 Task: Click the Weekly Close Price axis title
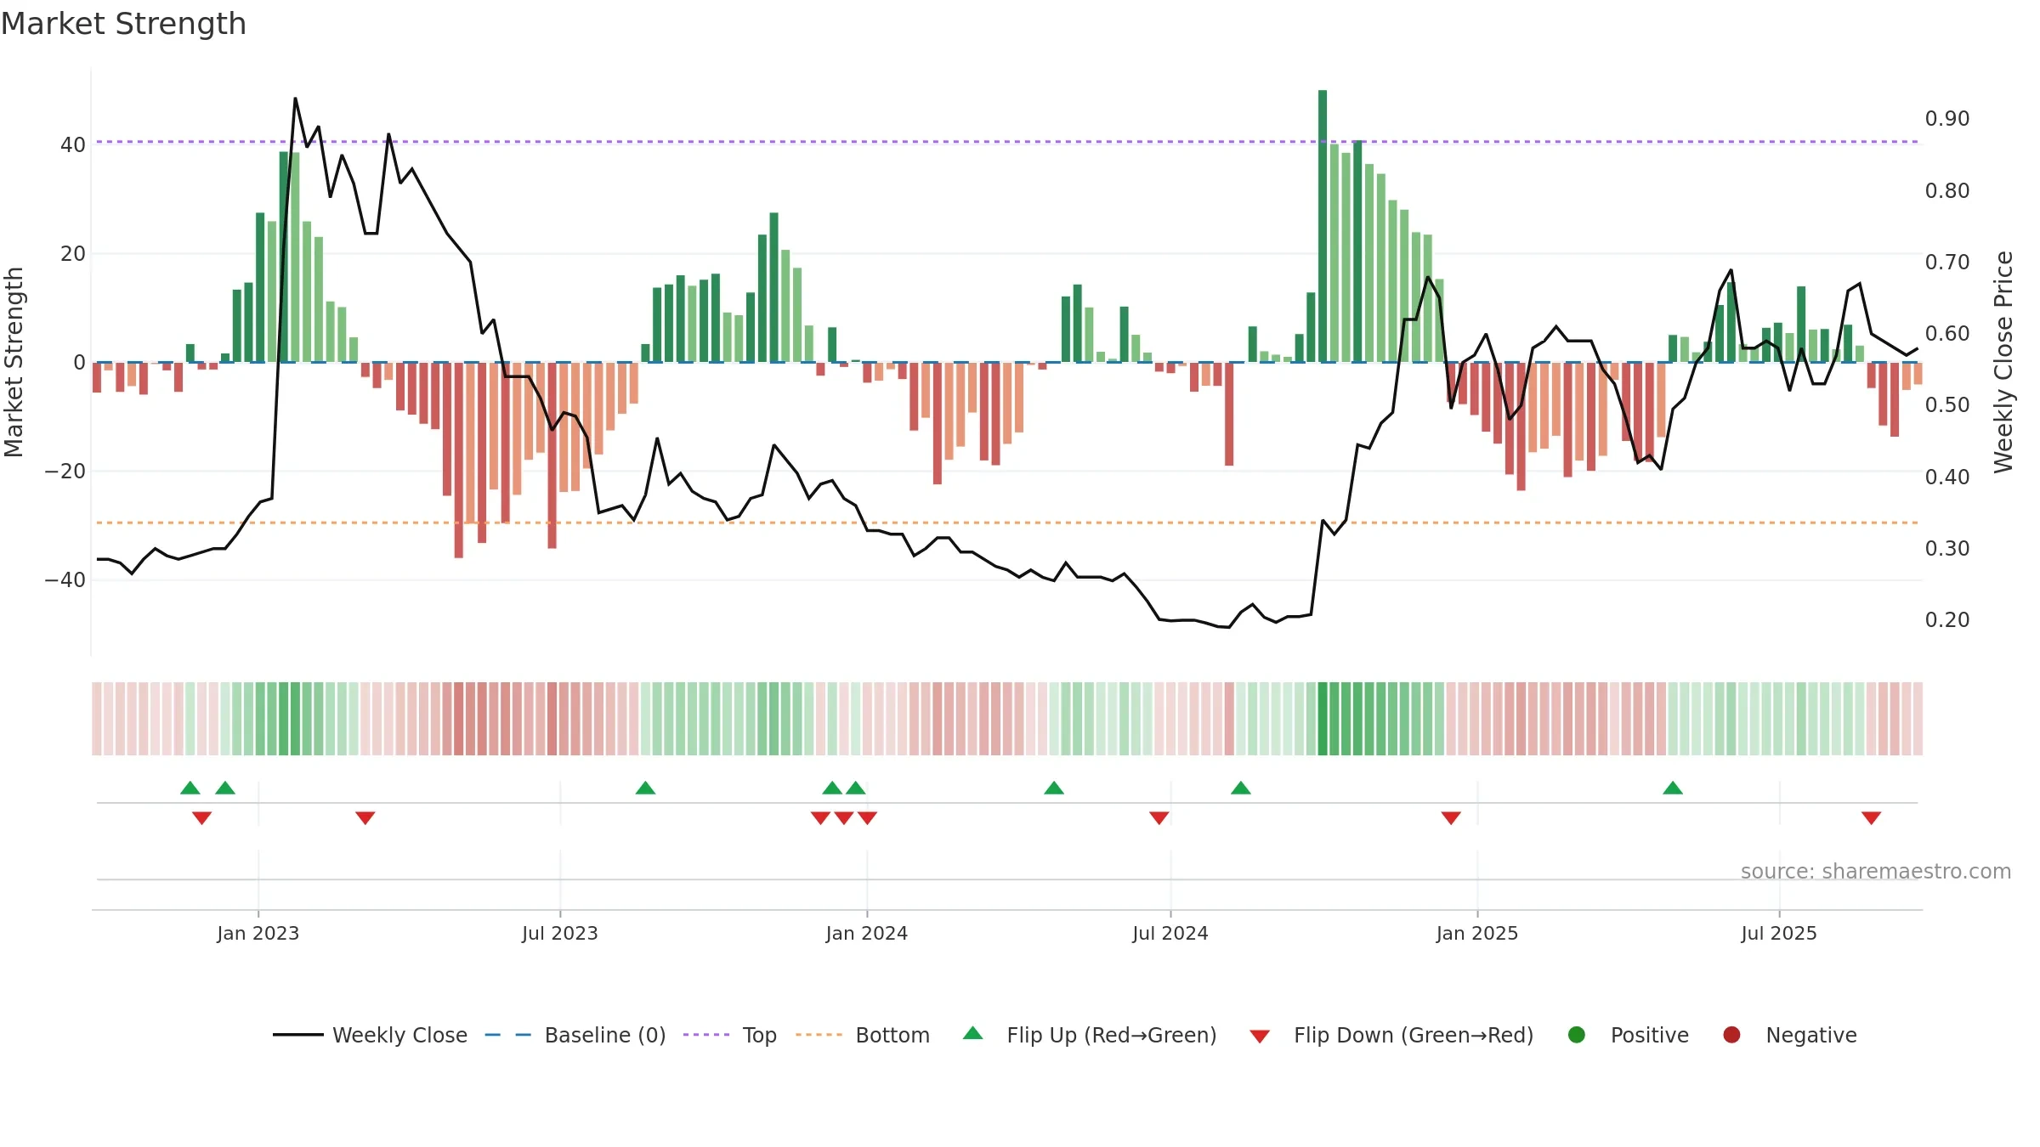(2003, 362)
